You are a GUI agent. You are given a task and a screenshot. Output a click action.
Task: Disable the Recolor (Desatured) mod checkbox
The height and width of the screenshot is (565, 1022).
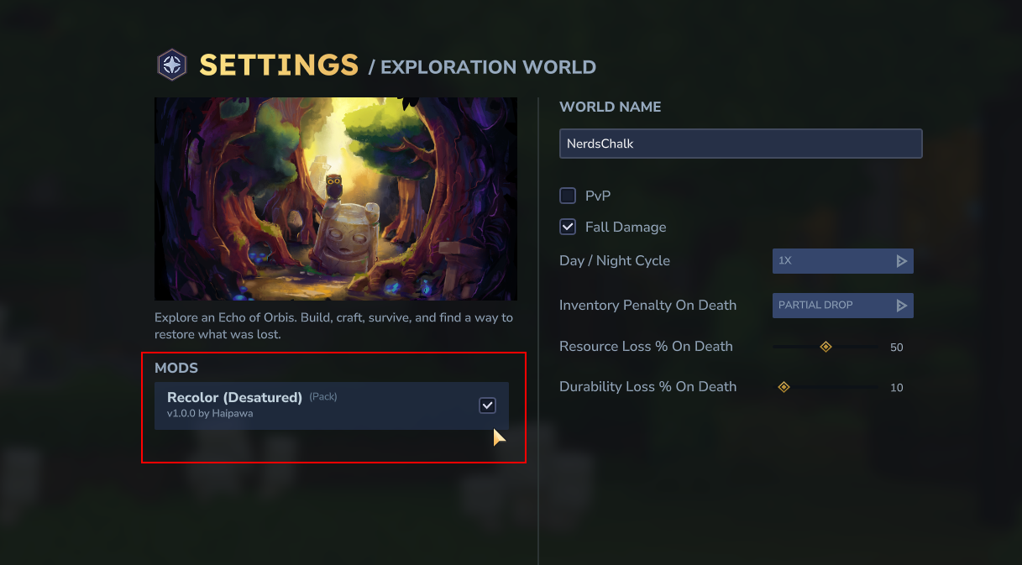pyautogui.click(x=488, y=405)
